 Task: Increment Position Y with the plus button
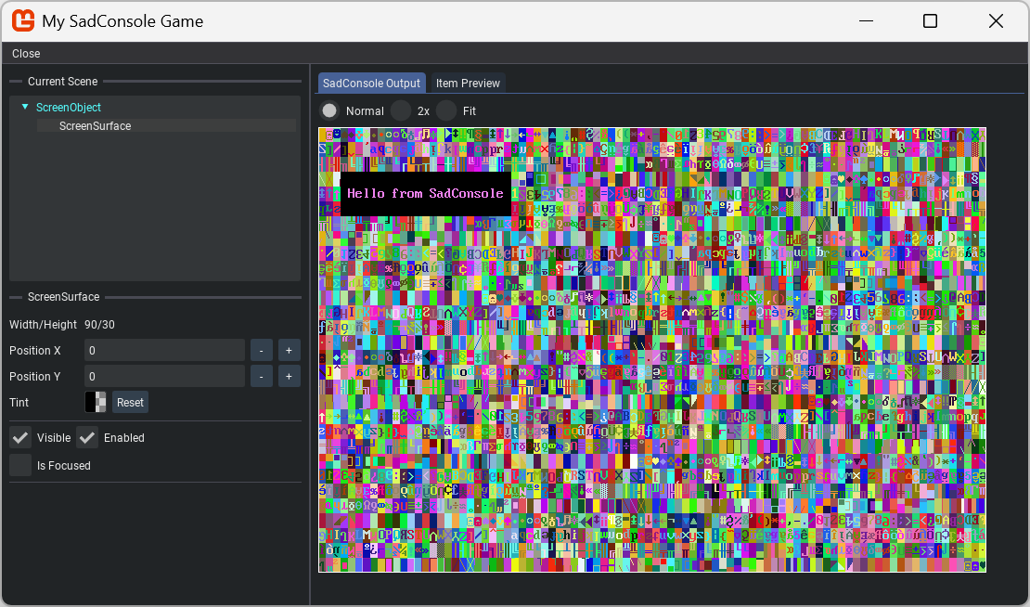pos(289,376)
